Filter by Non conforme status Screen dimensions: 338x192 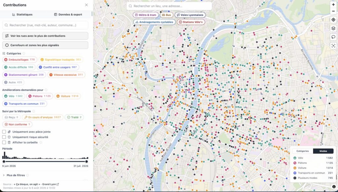pyautogui.click(x=17, y=124)
